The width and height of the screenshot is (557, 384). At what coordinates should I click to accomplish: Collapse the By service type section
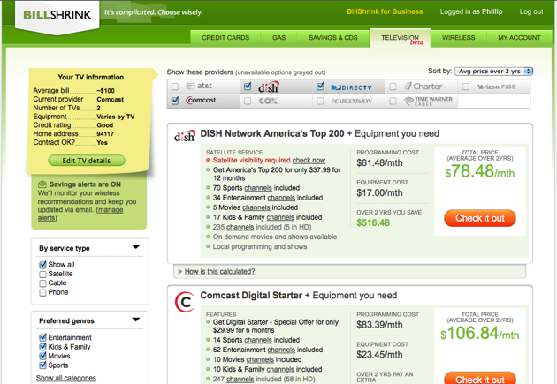tap(136, 248)
